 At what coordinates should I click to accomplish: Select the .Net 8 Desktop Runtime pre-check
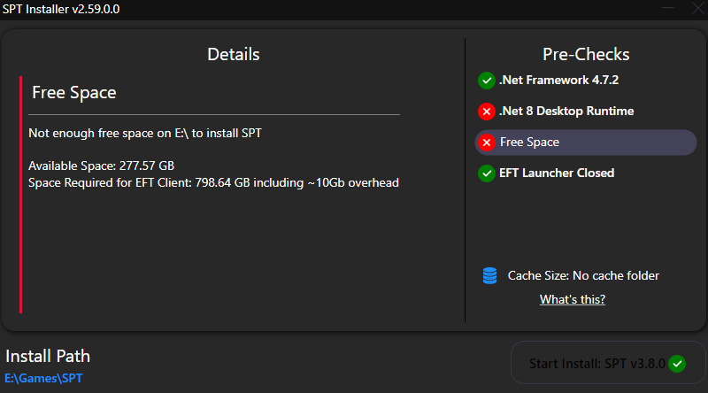coord(566,112)
